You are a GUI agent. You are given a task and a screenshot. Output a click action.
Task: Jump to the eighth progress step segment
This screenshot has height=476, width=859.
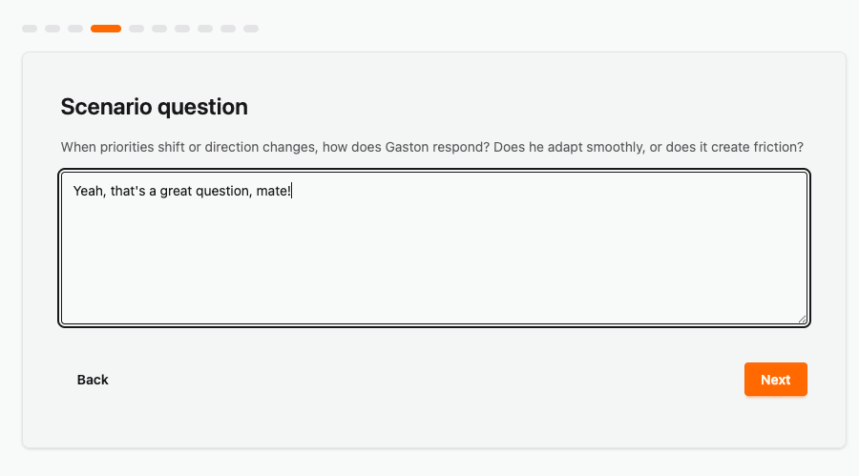point(205,29)
